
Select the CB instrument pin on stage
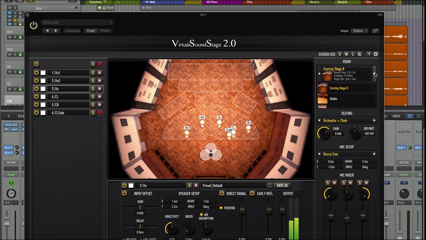pos(248,127)
